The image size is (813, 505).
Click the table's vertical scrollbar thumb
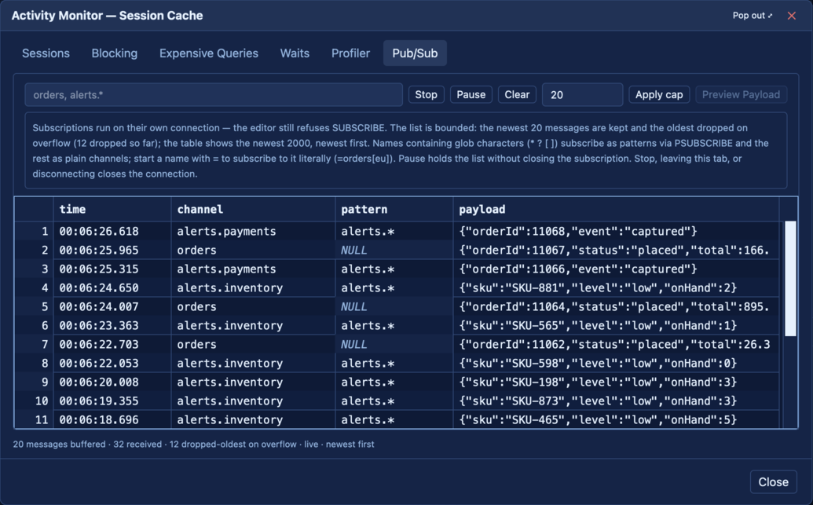pos(790,279)
